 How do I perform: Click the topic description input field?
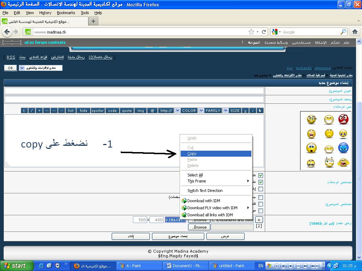pyautogui.click(x=134, y=99)
